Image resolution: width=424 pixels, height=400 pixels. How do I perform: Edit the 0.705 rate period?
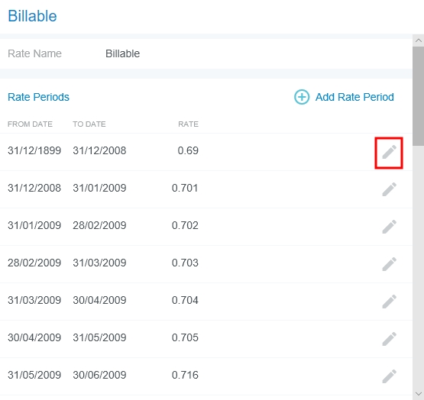(389, 339)
